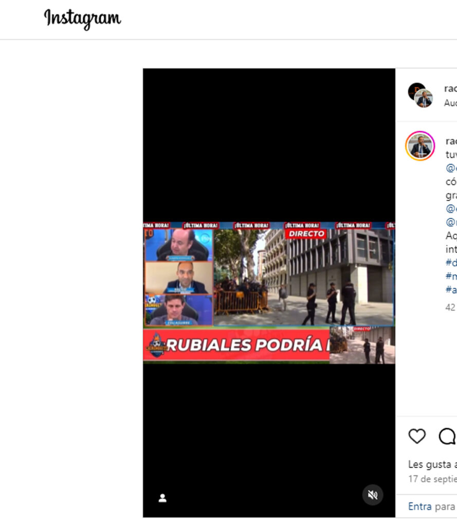
Task: Click the Instagram logo
Action: click(x=82, y=19)
